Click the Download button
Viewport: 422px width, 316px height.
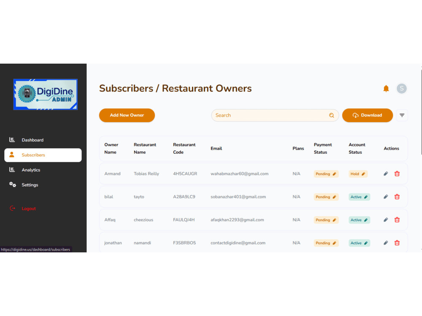click(368, 115)
